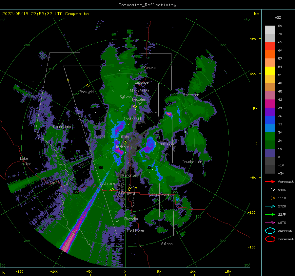Click the orange 111V arrow icon
Screen dimensions: 295x276
tap(270, 198)
